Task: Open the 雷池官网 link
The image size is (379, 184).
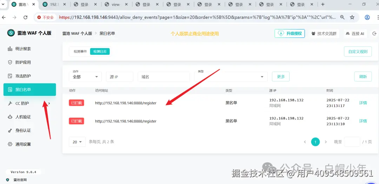Action: pyautogui.click(x=20, y=180)
